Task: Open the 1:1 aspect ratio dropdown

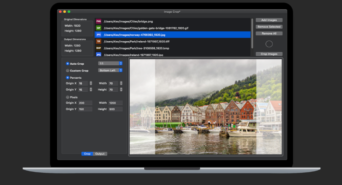Action: [x=110, y=63]
